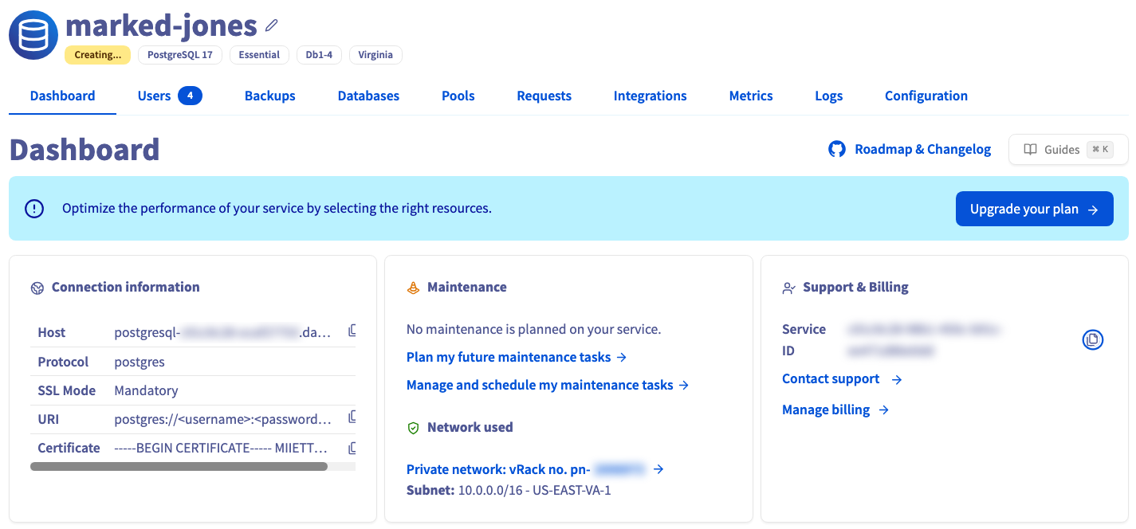The image size is (1136, 529).
Task: Click the URI value text
Action: point(223,419)
